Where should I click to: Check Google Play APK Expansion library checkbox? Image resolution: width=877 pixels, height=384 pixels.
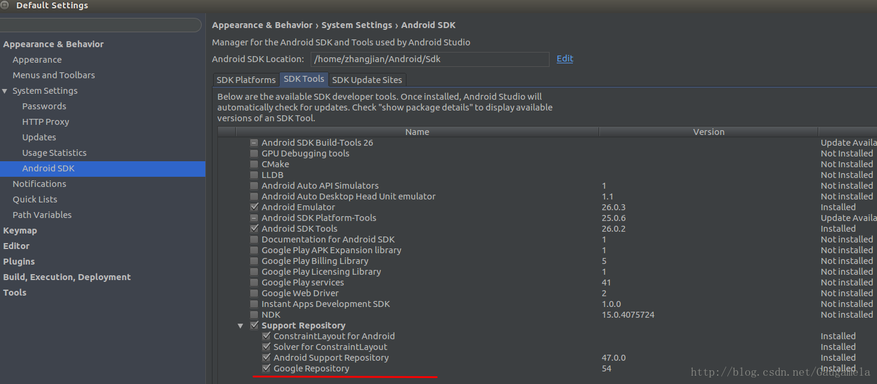[x=254, y=250]
